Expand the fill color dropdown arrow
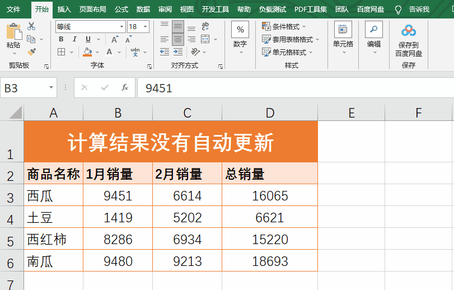454x290 pixels. [x=97, y=53]
